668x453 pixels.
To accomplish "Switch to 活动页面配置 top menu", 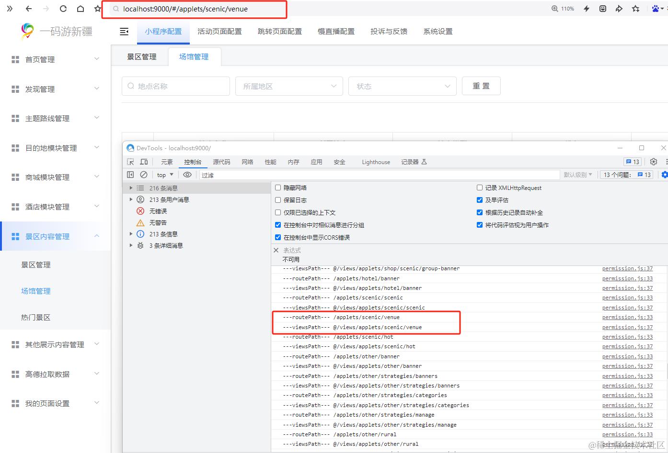I will [219, 32].
